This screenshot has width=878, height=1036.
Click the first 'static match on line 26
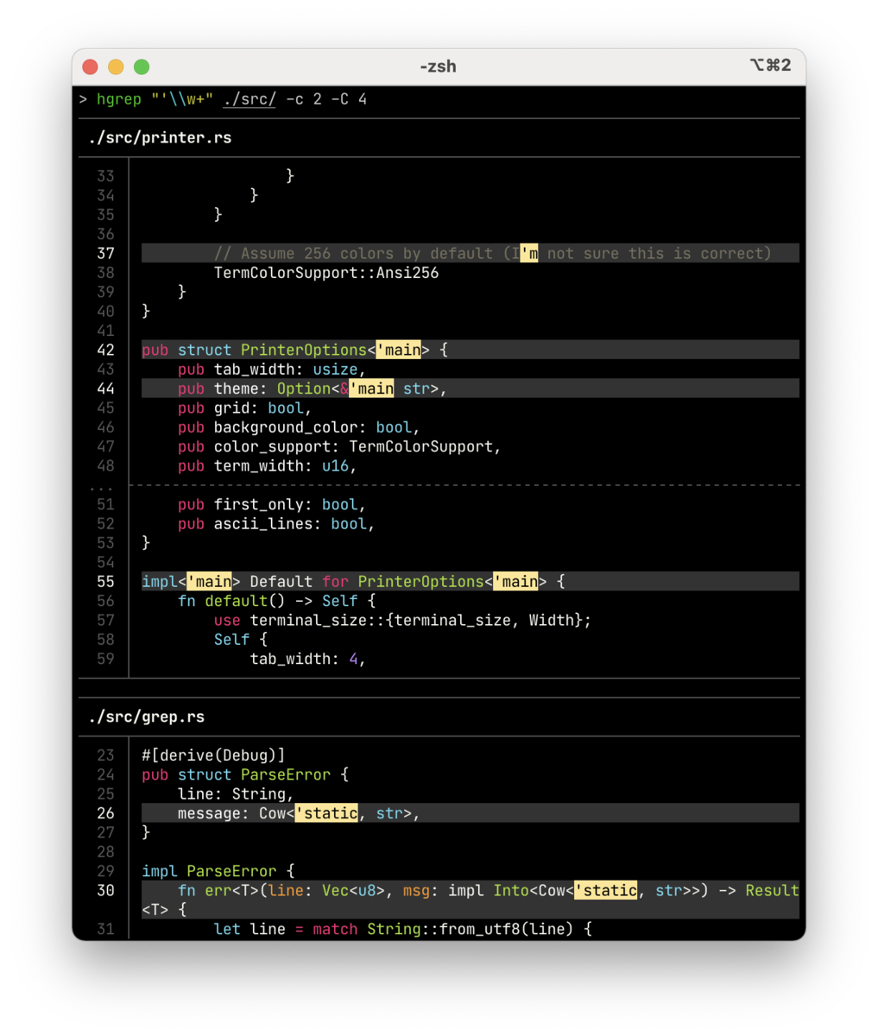tap(326, 813)
